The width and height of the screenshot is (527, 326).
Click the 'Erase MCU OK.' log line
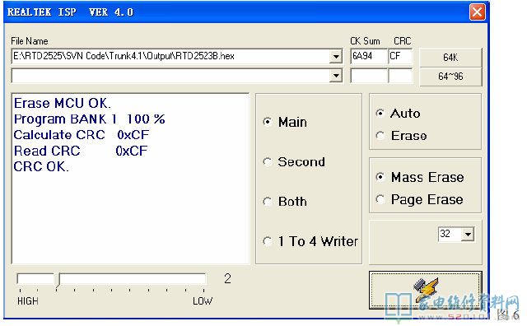coord(63,103)
